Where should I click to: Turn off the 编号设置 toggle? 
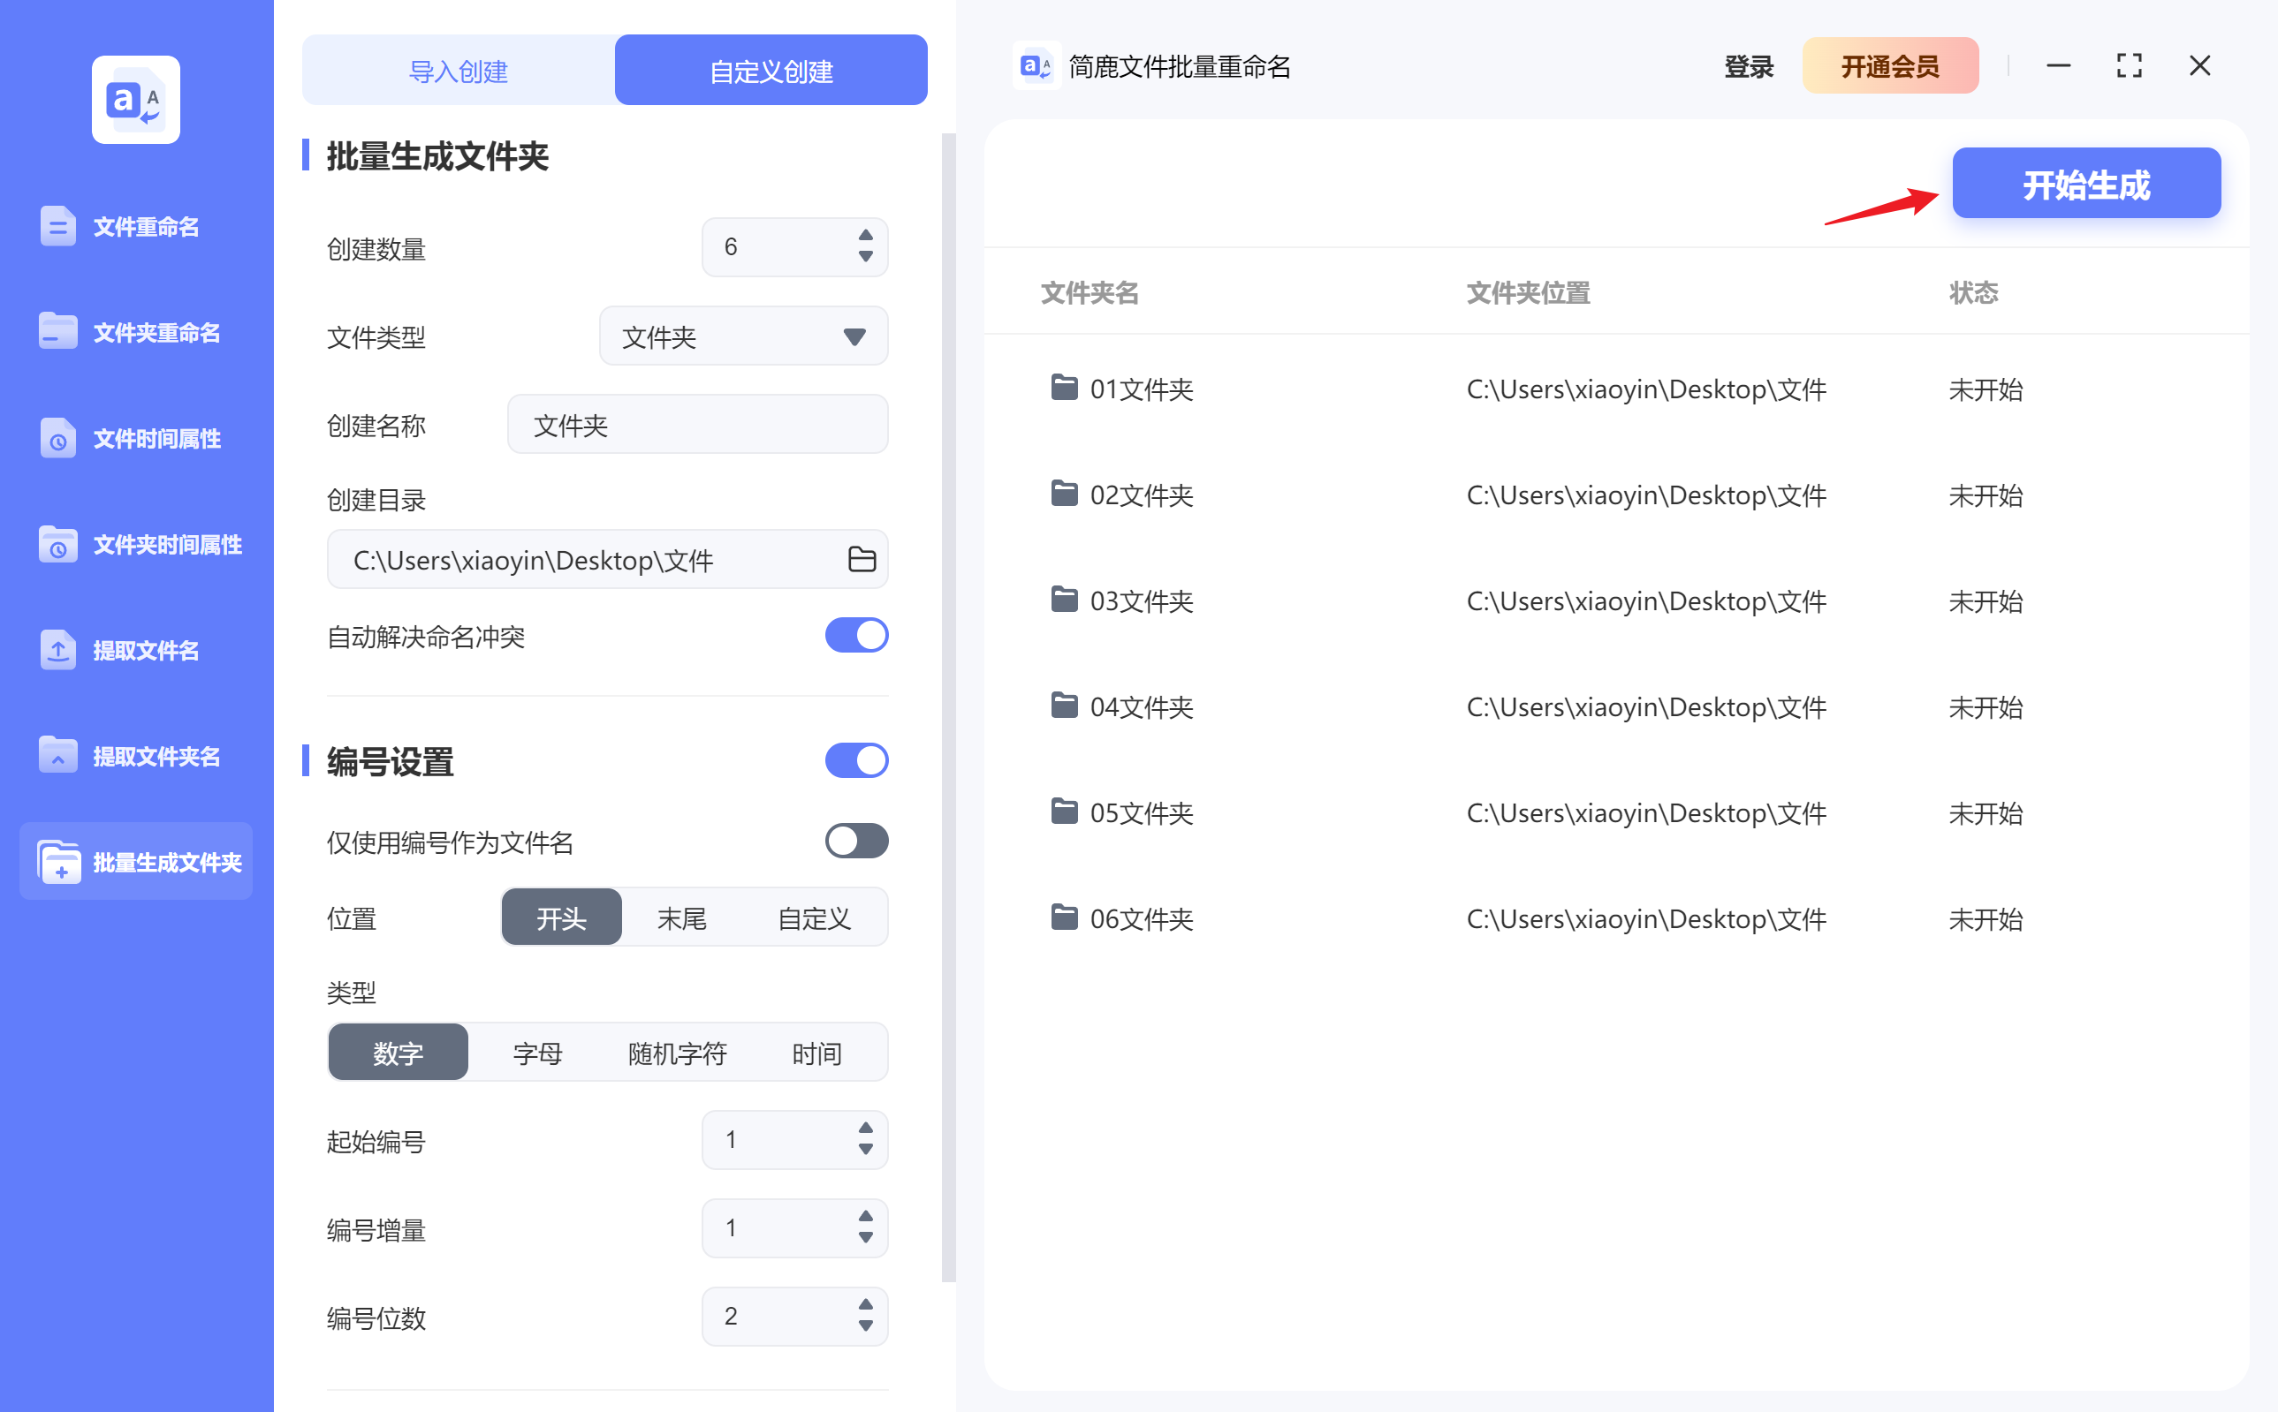point(855,760)
